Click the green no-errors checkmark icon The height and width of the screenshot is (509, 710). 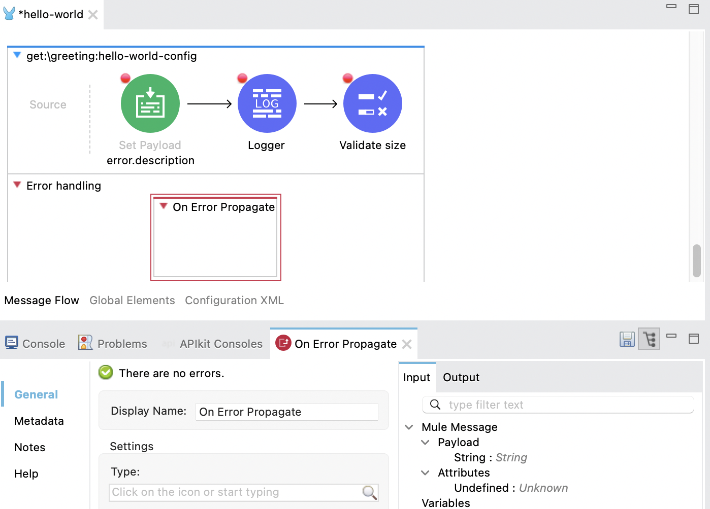pos(105,372)
